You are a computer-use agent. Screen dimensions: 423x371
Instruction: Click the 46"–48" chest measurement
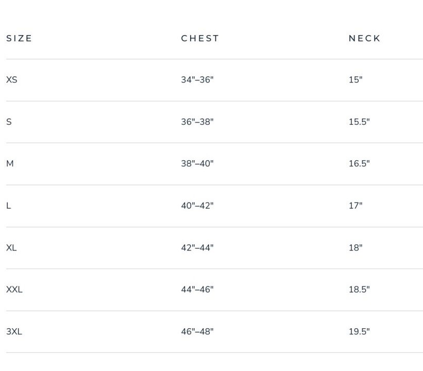[x=197, y=332]
